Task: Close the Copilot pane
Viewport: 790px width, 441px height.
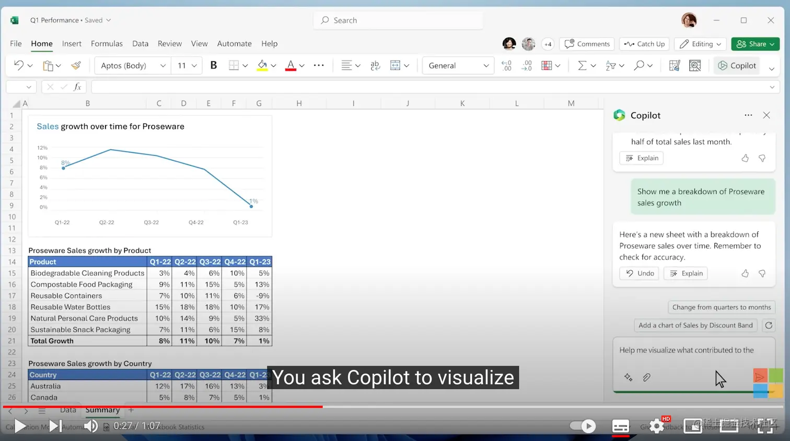Action: pos(766,115)
